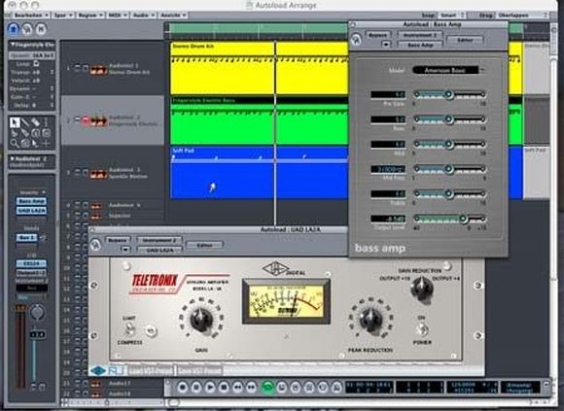Toggle Bypass in the UAD LA2A window

(117, 240)
